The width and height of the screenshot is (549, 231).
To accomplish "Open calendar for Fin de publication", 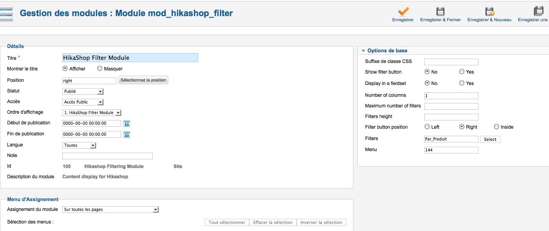I will [x=127, y=135].
